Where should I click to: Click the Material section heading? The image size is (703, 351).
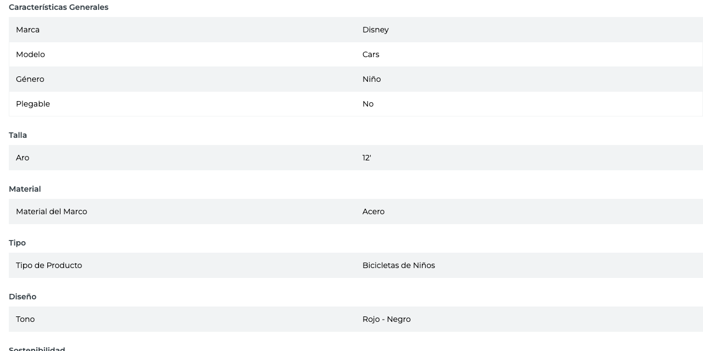(25, 189)
